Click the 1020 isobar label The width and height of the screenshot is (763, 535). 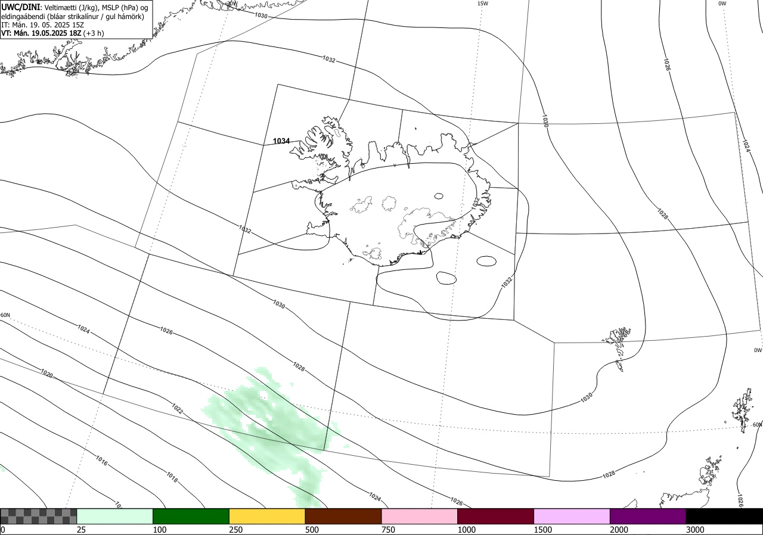click(x=46, y=374)
